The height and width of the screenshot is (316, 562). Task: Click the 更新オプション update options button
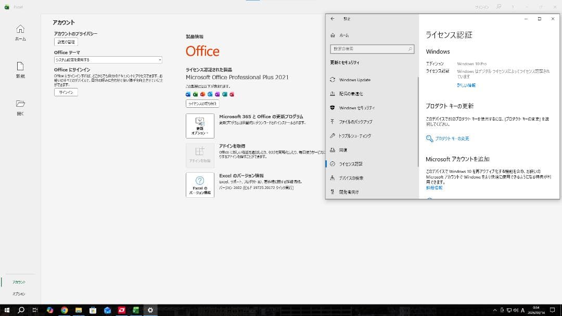coord(200,126)
